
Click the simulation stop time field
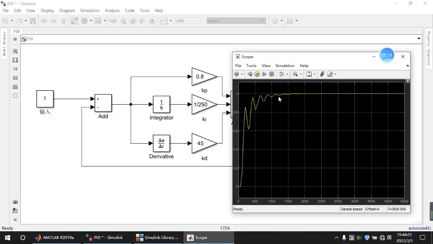point(188,21)
